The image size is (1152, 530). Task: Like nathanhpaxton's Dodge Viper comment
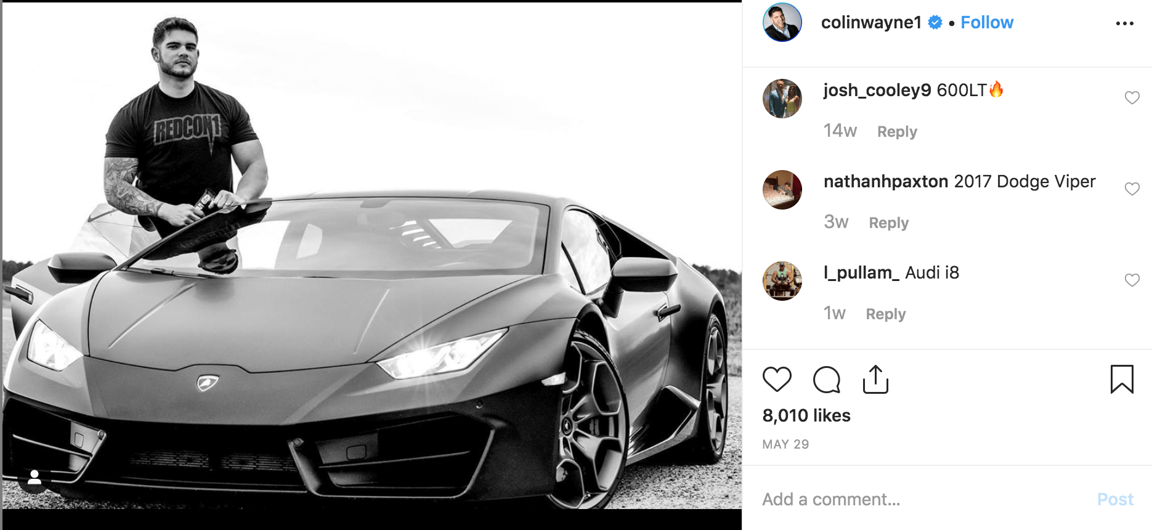1132,189
